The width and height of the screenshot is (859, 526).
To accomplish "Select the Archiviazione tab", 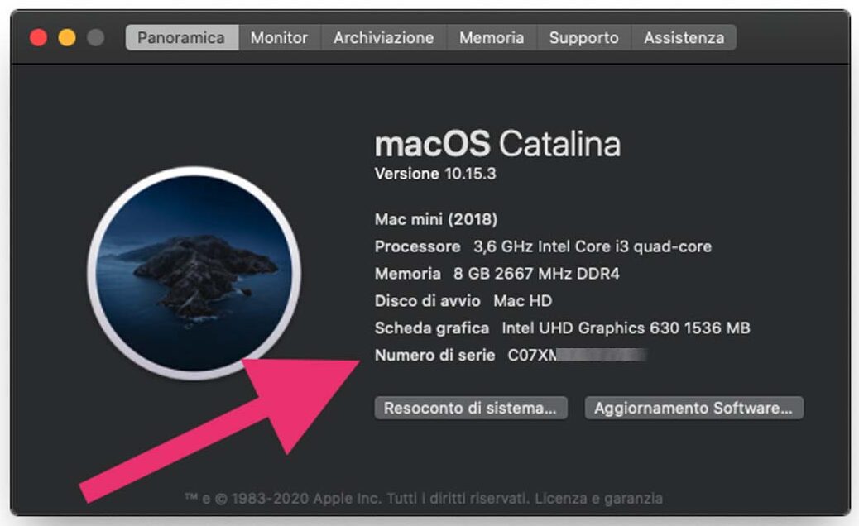I will [x=383, y=38].
